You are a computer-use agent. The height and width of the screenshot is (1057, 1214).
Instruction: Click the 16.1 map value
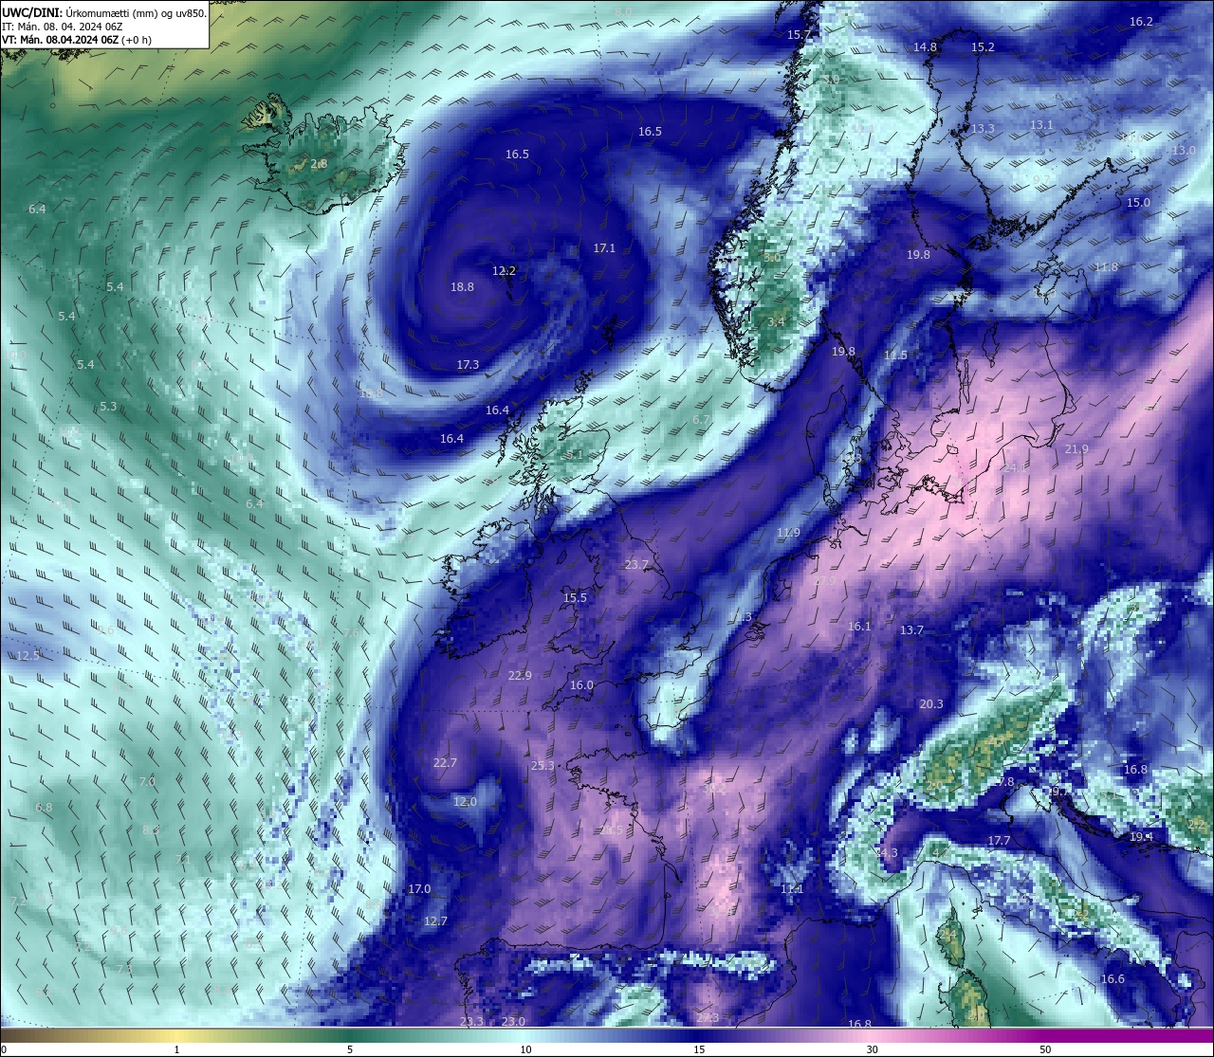(x=859, y=626)
